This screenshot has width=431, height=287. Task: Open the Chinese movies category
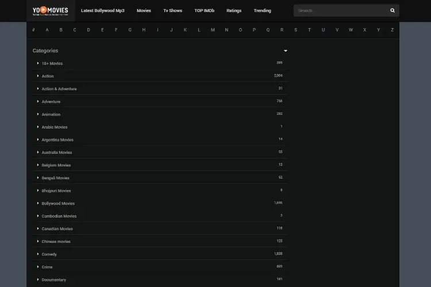click(x=56, y=242)
